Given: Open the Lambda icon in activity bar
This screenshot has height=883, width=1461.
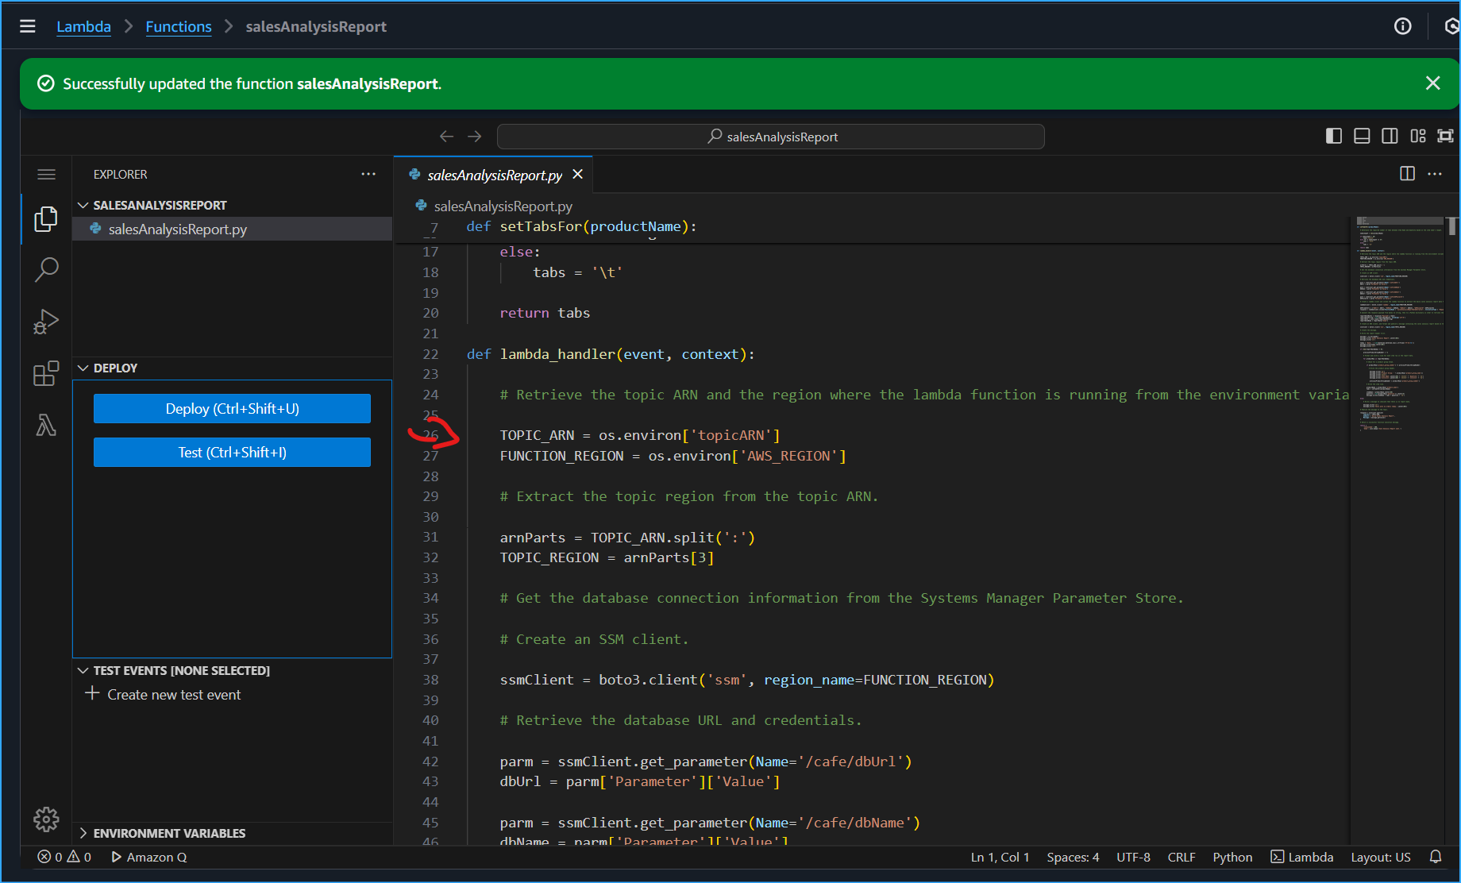Looking at the screenshot, I should [x=46, y=426].
